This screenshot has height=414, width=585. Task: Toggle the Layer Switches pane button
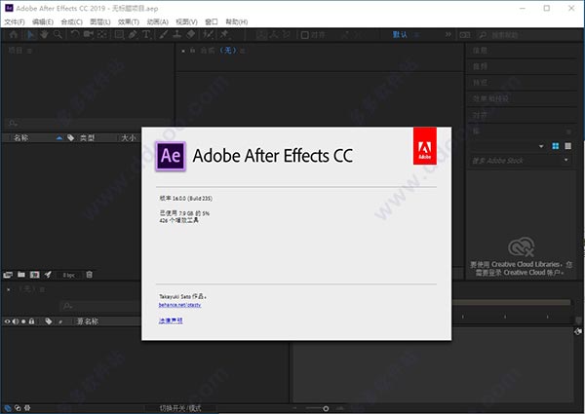(8, 408)
